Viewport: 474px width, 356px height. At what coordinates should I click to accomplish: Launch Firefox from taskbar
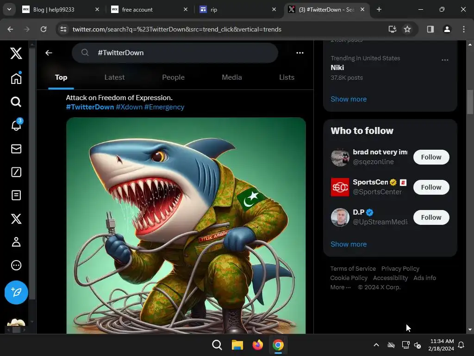coord(257,345)
